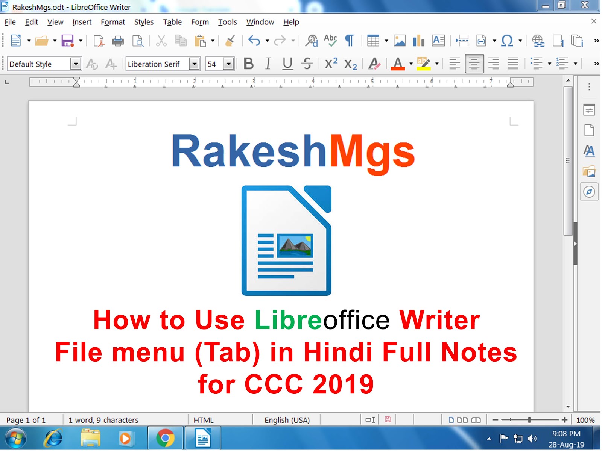The width and height of the screenshot is (602, 451).
Task: Toggle bold text formatting
Action: pos(248,64)
